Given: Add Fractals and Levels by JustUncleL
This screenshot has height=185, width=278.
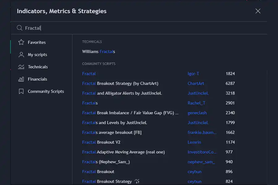Looking at the screenshot, I should 115,122.
